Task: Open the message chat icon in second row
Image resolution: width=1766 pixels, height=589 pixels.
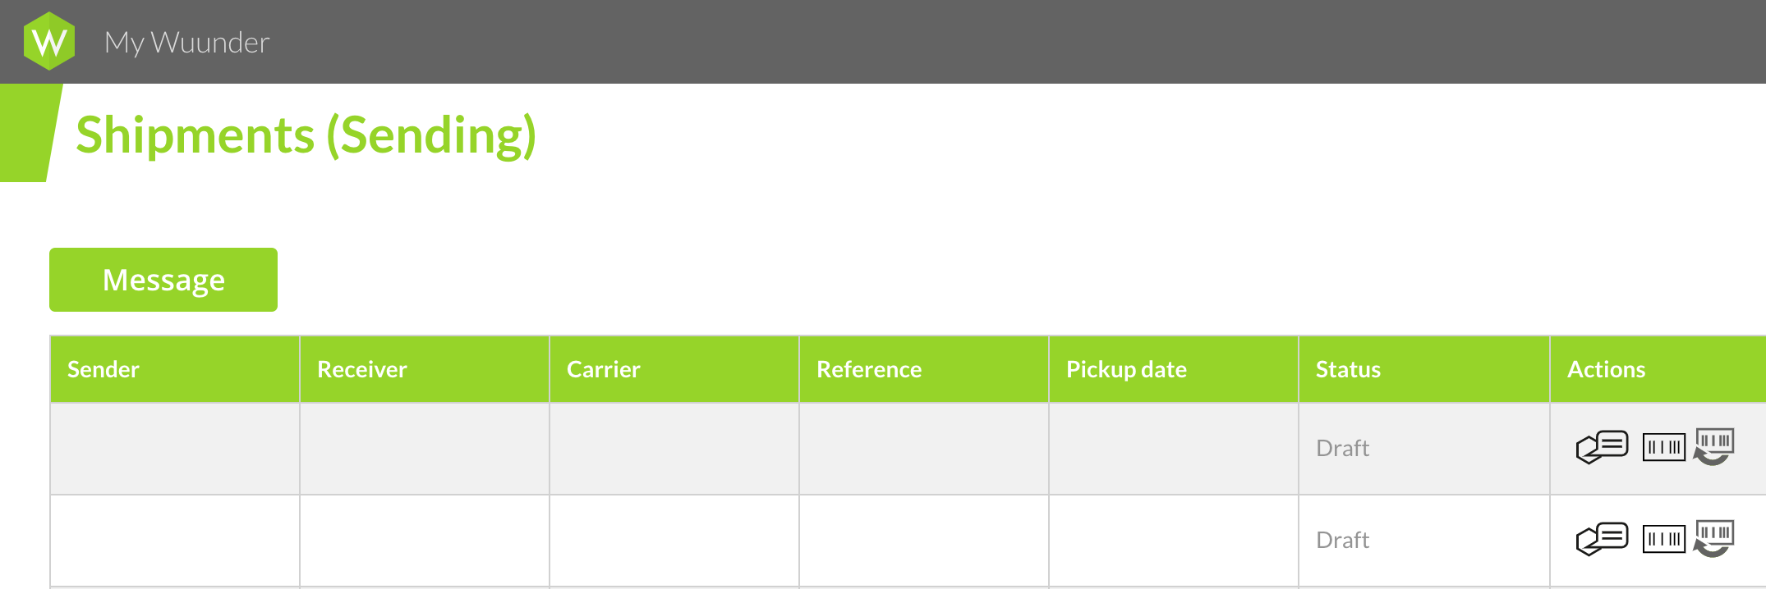Action: coord(1602,539)
